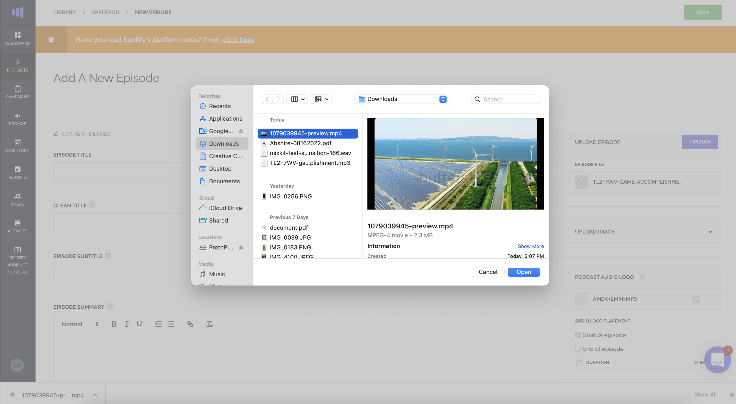This screenshot has height=404, width=736.
Task: Select Abshire-08162022.pdf in file list
Action: pos(301,143)
